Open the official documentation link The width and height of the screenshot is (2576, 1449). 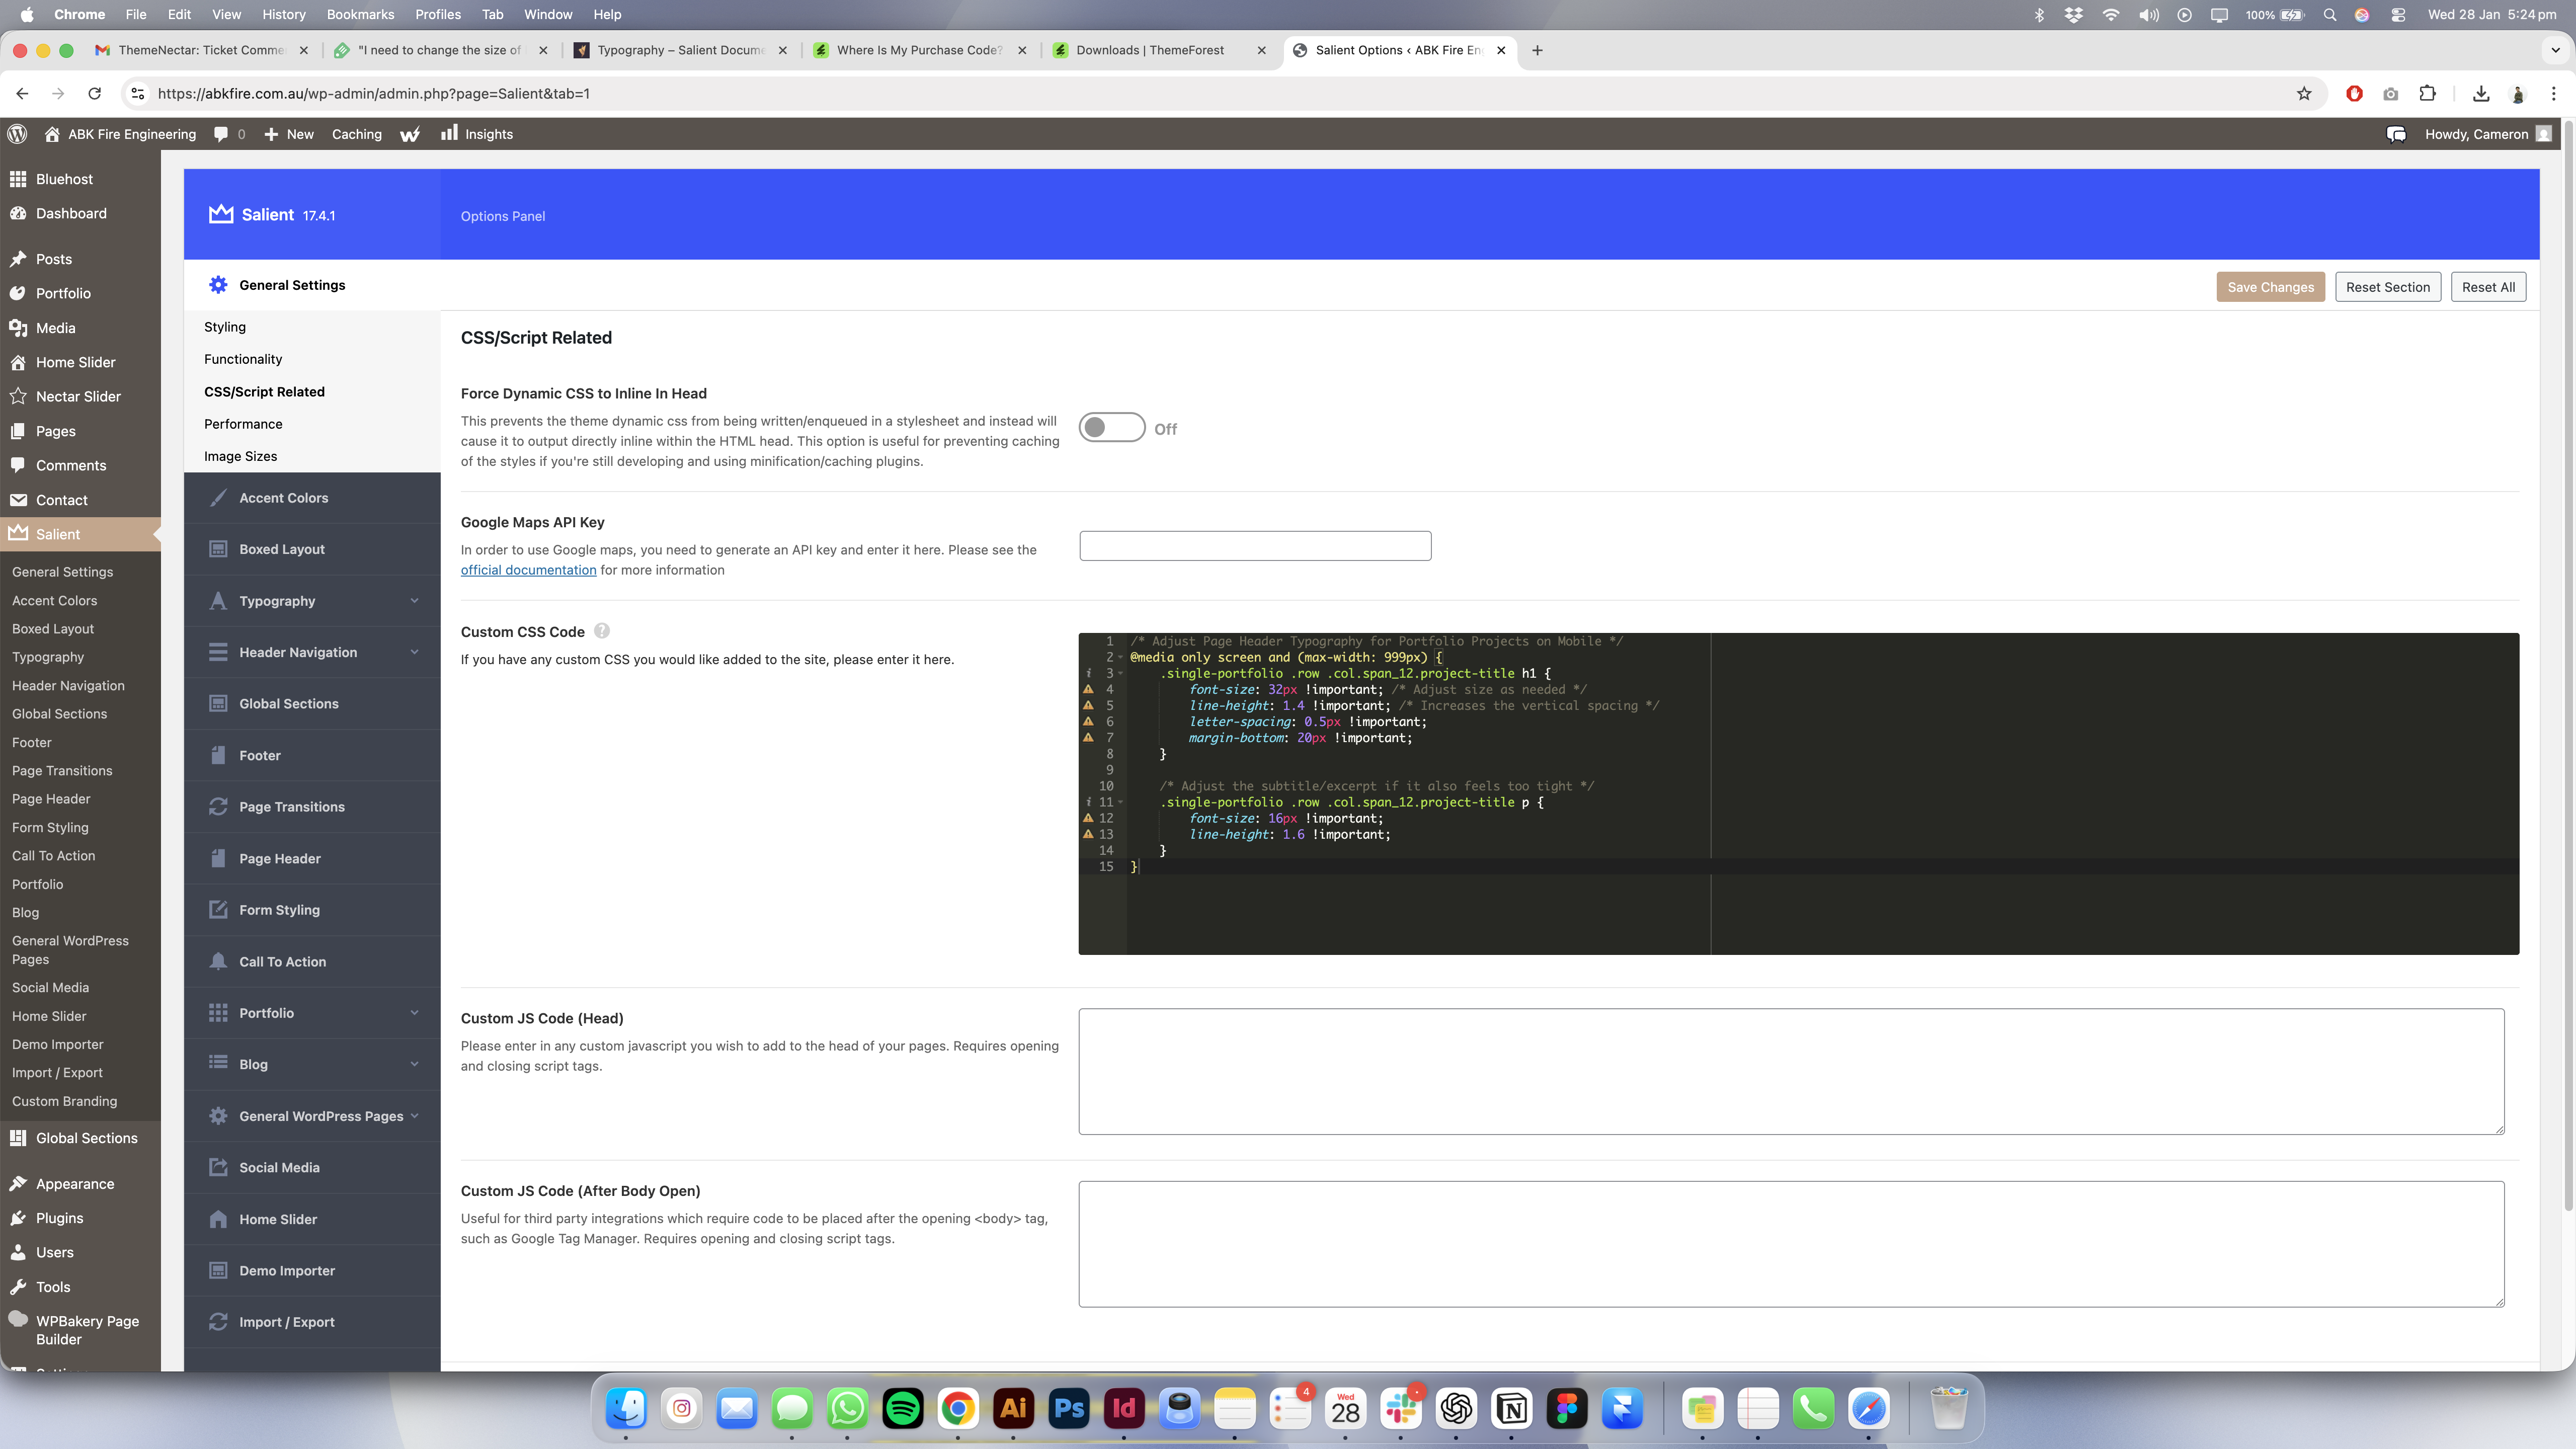528,570
